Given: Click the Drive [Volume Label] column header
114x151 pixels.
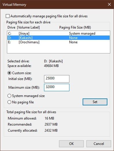Looking at the screenshot, I should (x=24, y=27).
